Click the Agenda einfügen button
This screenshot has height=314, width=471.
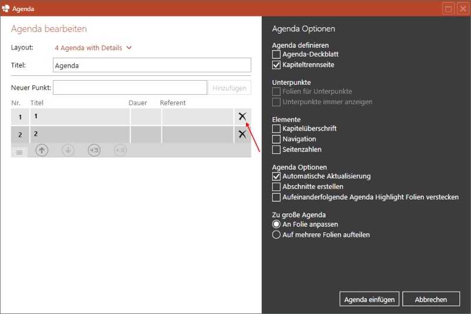pyautogui.click(x=369, y=299)
